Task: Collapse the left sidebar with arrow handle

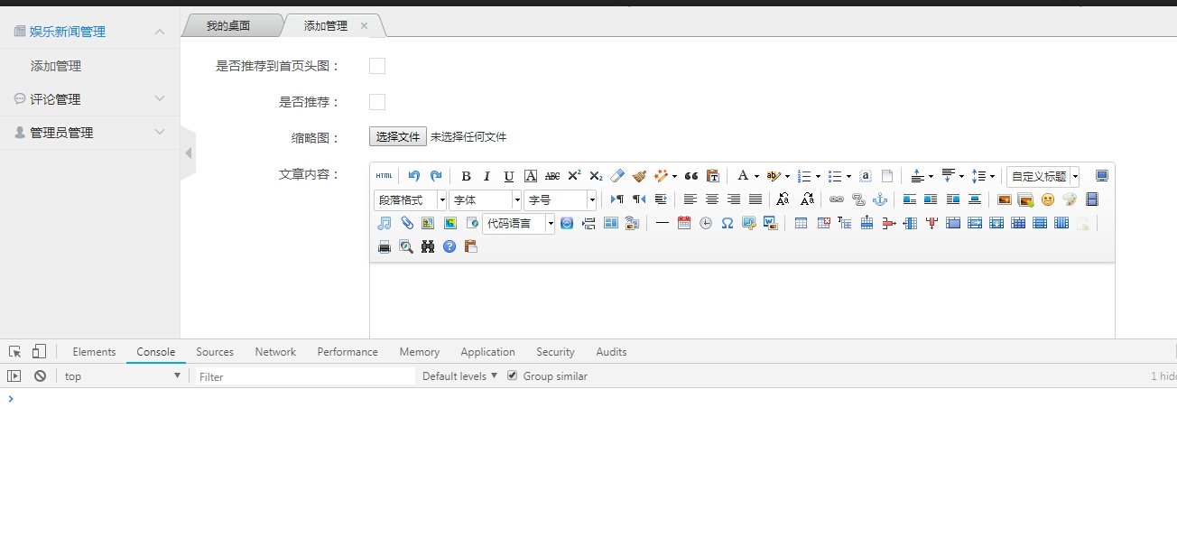Action: pyautogui.click(x=188, y=153)
